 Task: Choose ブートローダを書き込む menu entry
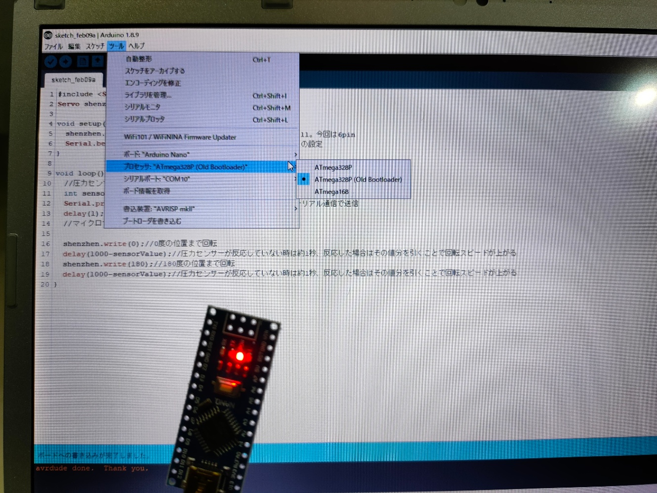[x=202, y=221]
